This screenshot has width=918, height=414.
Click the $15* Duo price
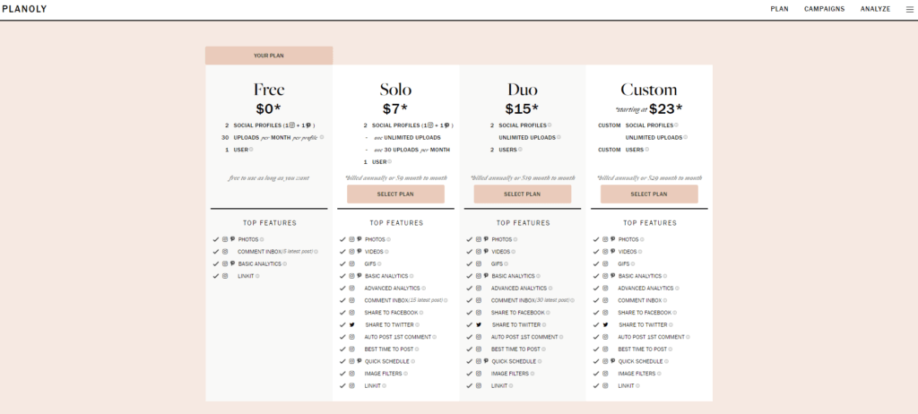(x=523, y=109)
